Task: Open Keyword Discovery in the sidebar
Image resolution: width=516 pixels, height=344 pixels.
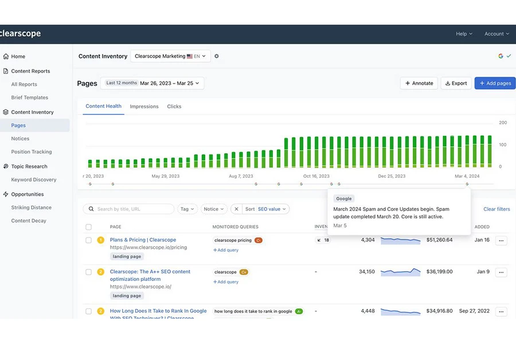Action: [34, 179]
